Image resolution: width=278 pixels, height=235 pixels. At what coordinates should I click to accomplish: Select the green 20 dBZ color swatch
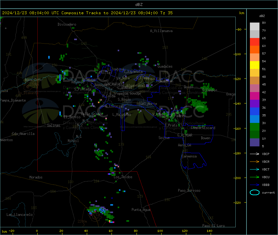255,127
